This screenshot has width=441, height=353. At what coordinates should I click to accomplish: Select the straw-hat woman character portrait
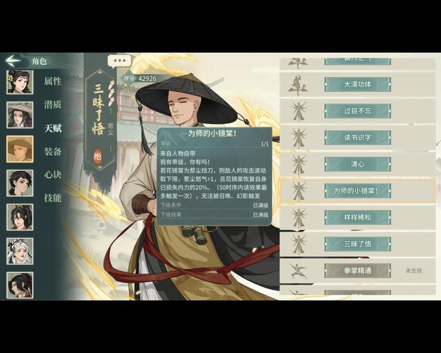coord(20,115)
